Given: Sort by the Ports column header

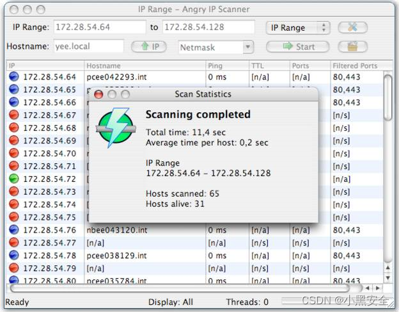Looking at the screenshot, I should 310,66.
